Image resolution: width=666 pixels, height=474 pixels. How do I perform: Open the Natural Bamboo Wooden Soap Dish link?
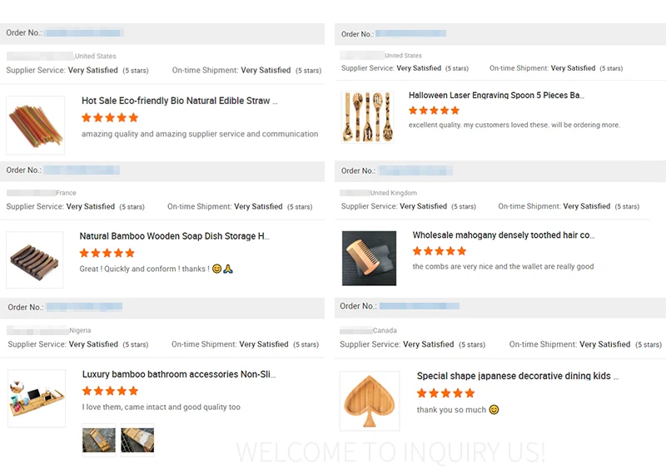(x=174, y=236)
